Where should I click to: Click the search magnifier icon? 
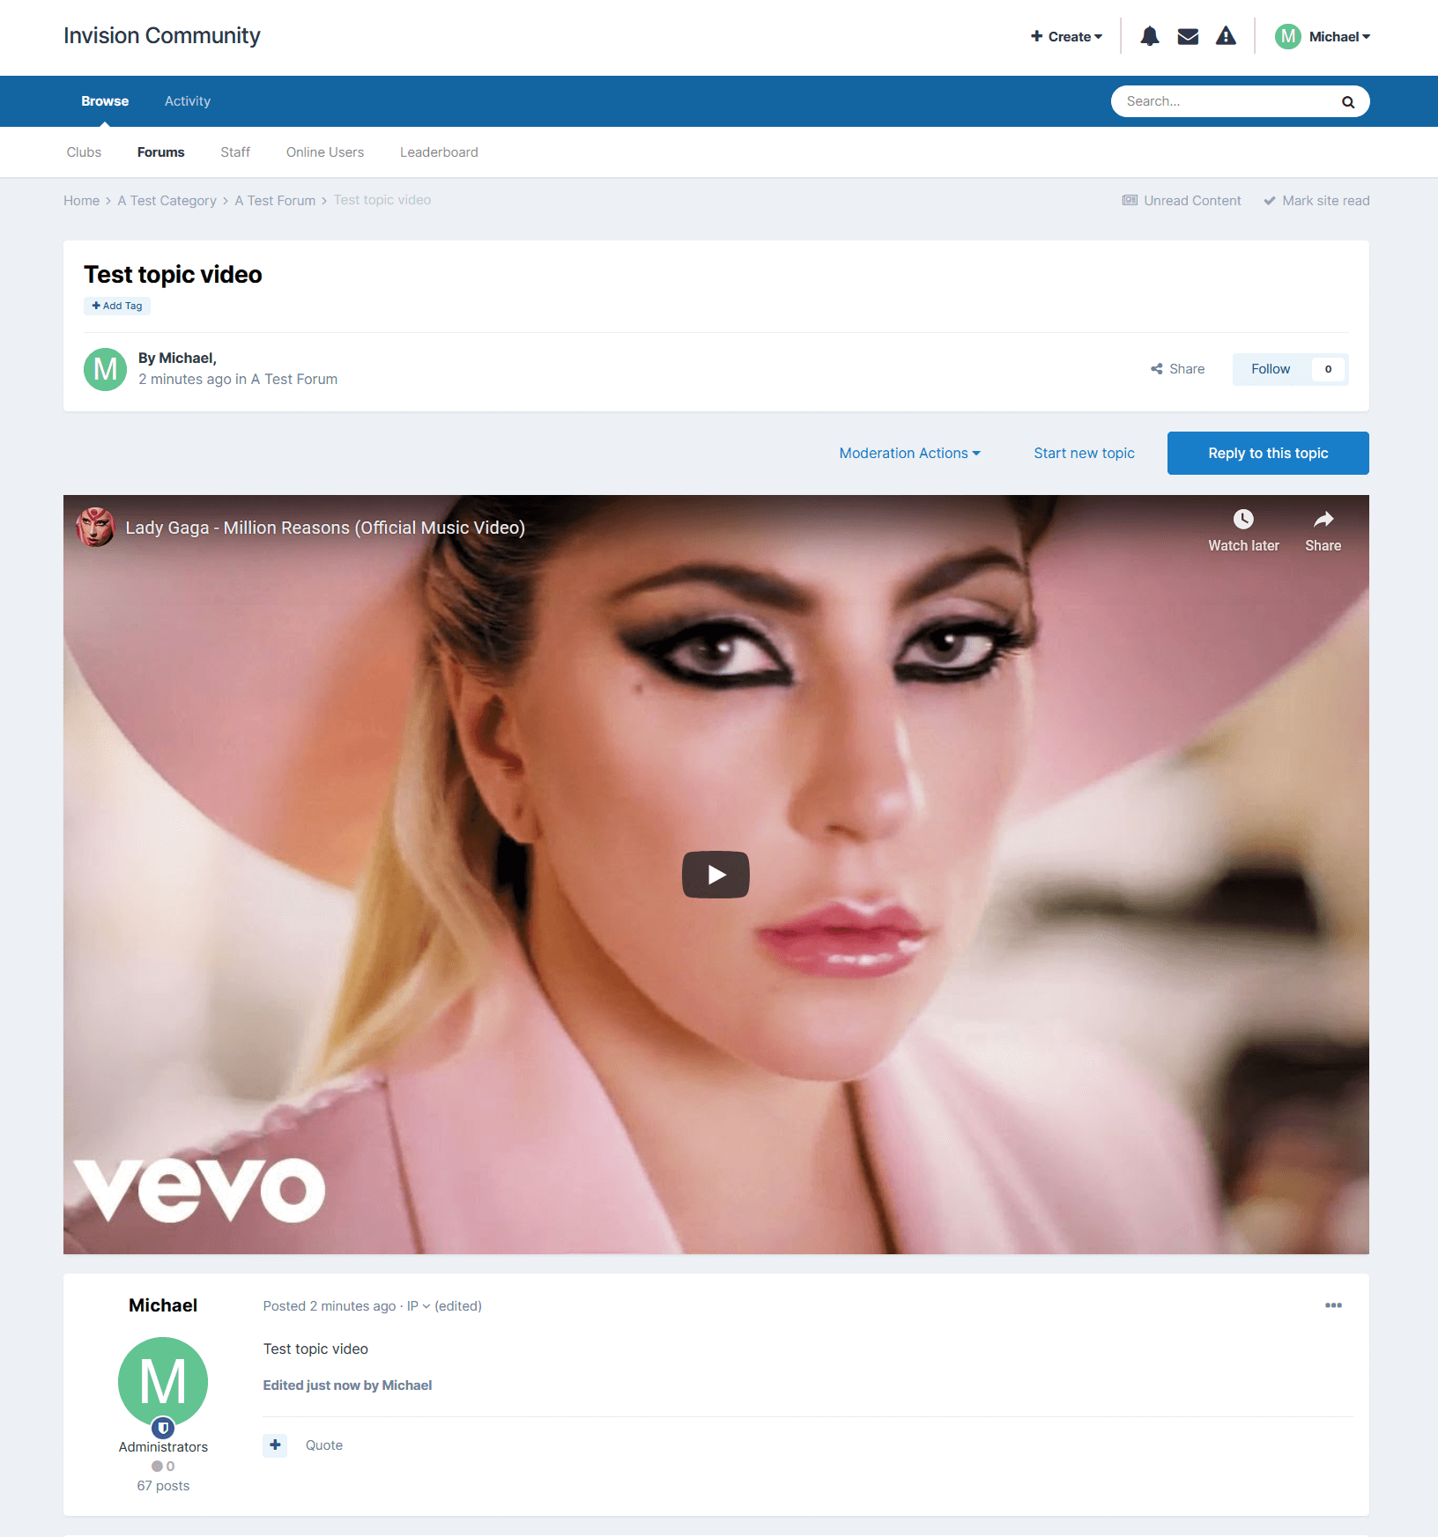1347,101
